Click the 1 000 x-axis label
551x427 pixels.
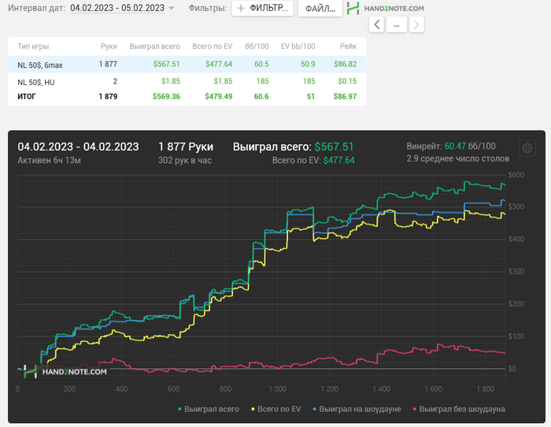278,389
